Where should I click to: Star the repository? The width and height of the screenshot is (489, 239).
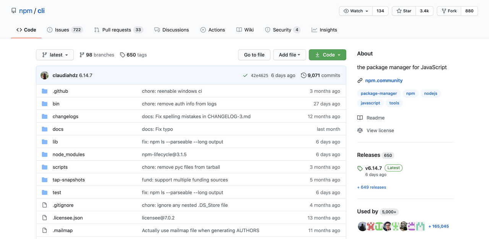[x=404, y=11]
